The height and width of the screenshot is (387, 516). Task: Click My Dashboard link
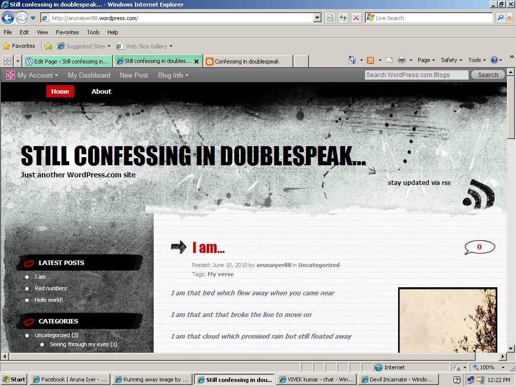[x=89, y=76]
